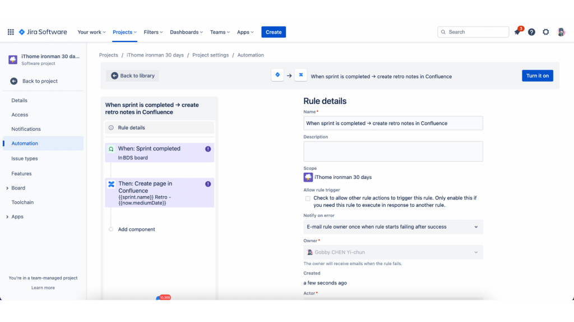Click the Automation breadcrumb
574x322 pixels.
tap(251, 55)
